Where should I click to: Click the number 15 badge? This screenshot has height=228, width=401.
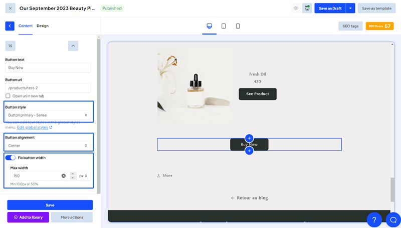(x=10, y=46)
